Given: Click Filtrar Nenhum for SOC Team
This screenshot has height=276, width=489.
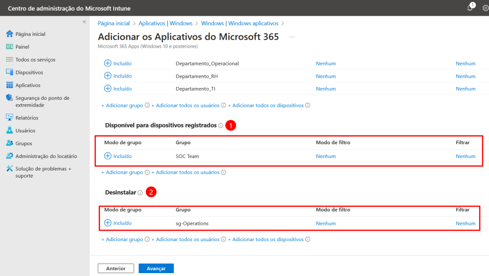Looking at the screenshot, I should click(x=466, y=156).
